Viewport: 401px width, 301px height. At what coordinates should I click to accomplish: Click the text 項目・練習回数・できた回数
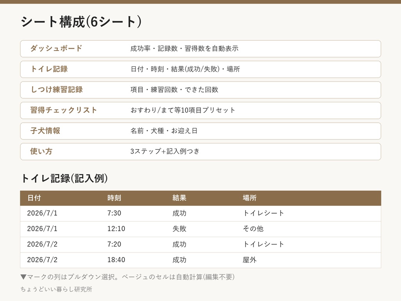(174, 90)
